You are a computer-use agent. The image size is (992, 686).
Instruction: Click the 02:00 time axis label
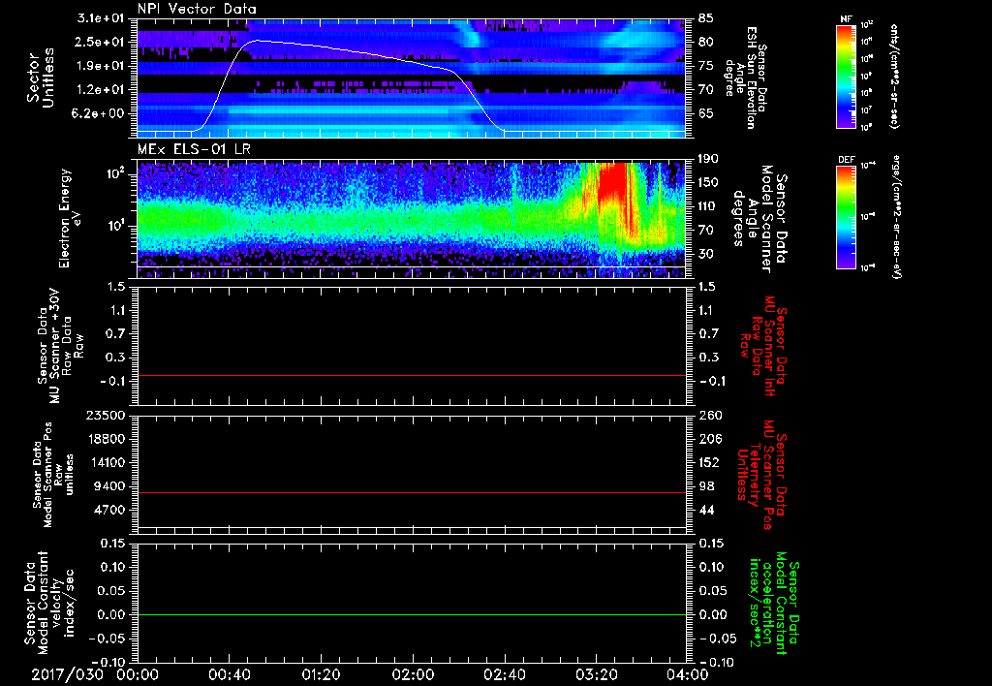click(x=413, y=674)
